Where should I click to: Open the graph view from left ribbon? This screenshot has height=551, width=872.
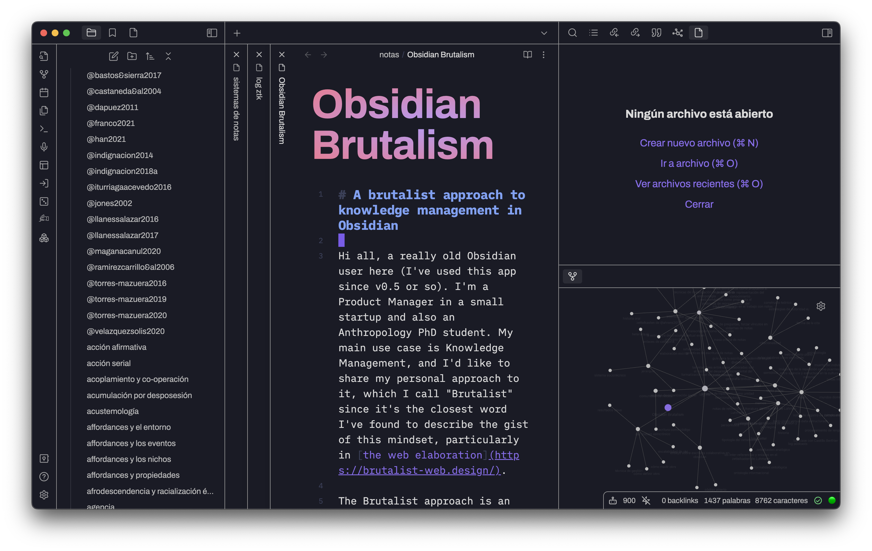(44, 74)
